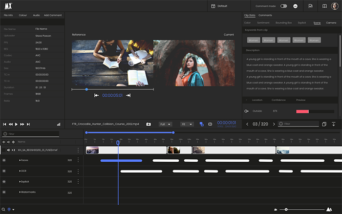
Task: Toggle the Comment mode switch
Action: [x=283, y=6]
